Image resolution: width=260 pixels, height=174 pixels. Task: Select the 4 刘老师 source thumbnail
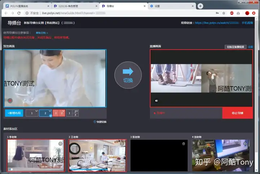(221, 156)
